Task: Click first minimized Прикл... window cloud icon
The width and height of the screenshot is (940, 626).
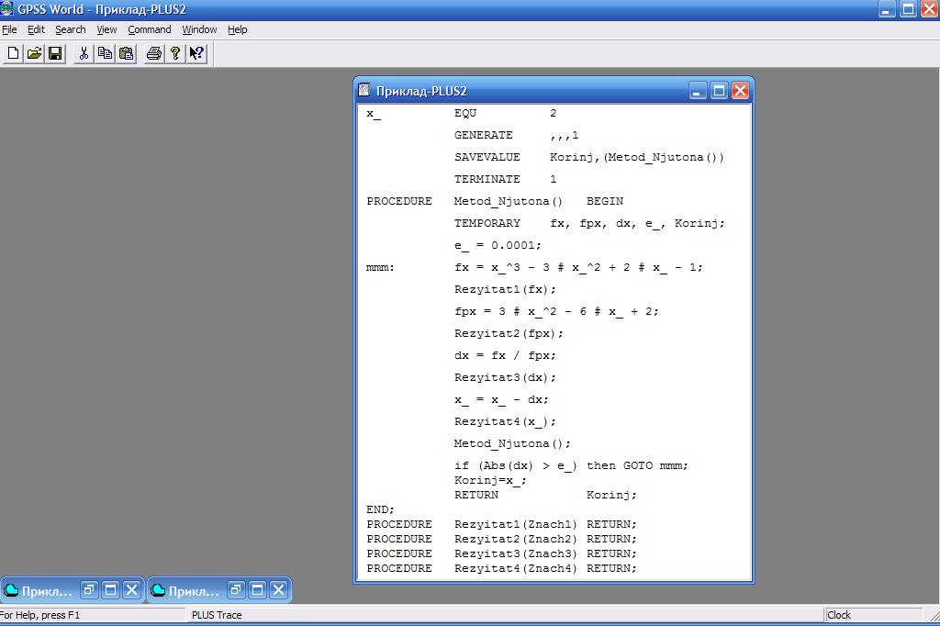Action: click(11, 590)
